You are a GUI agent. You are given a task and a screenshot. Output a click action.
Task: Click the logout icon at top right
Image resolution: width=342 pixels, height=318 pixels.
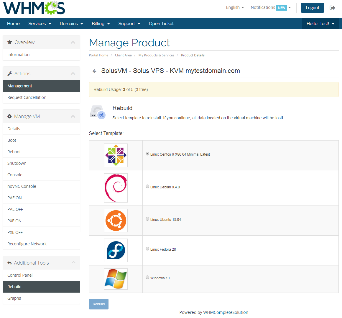coord(333,8)
